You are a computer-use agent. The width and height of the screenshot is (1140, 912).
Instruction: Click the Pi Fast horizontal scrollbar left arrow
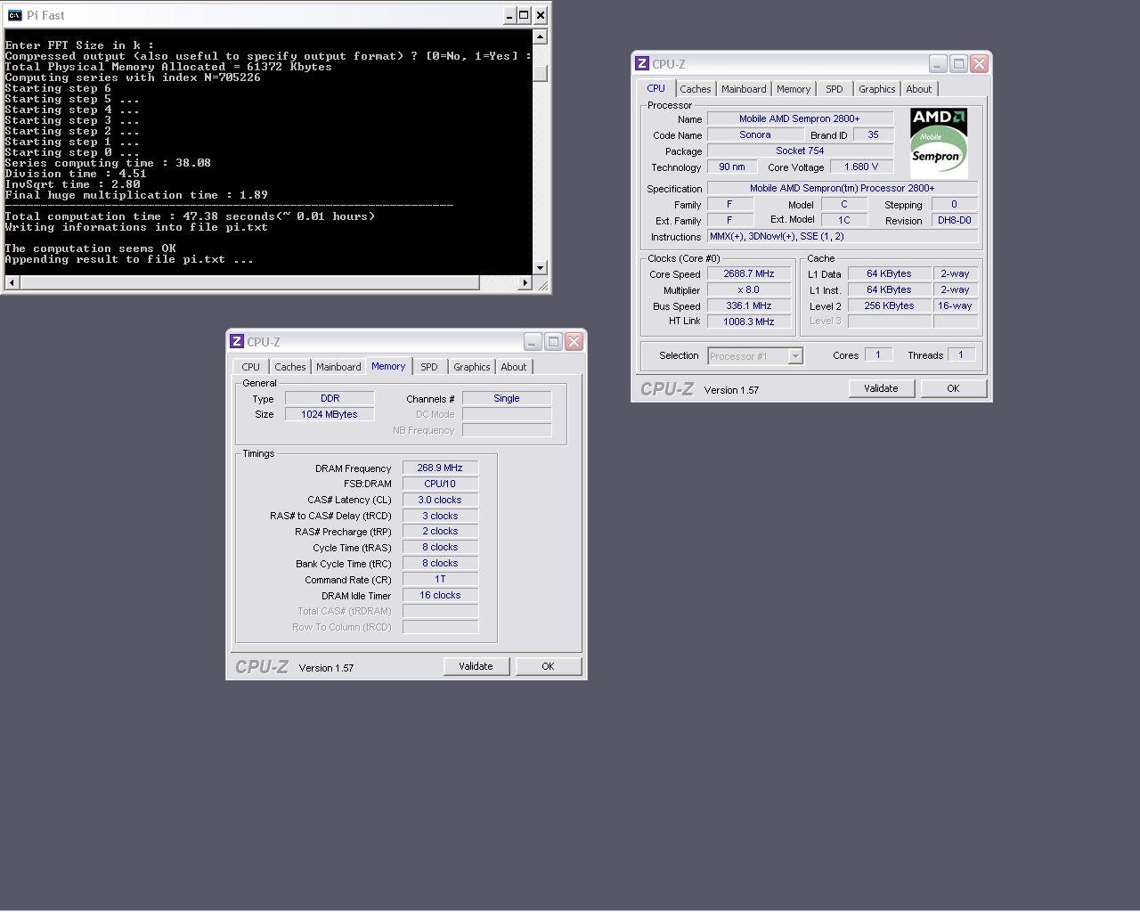[12, 282]
